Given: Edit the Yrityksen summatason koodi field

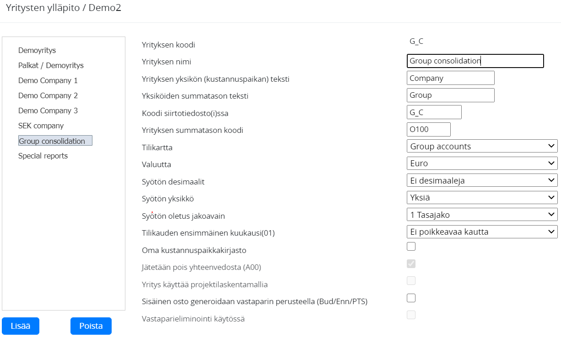Looking at the screenshot, I should (428, 129).
